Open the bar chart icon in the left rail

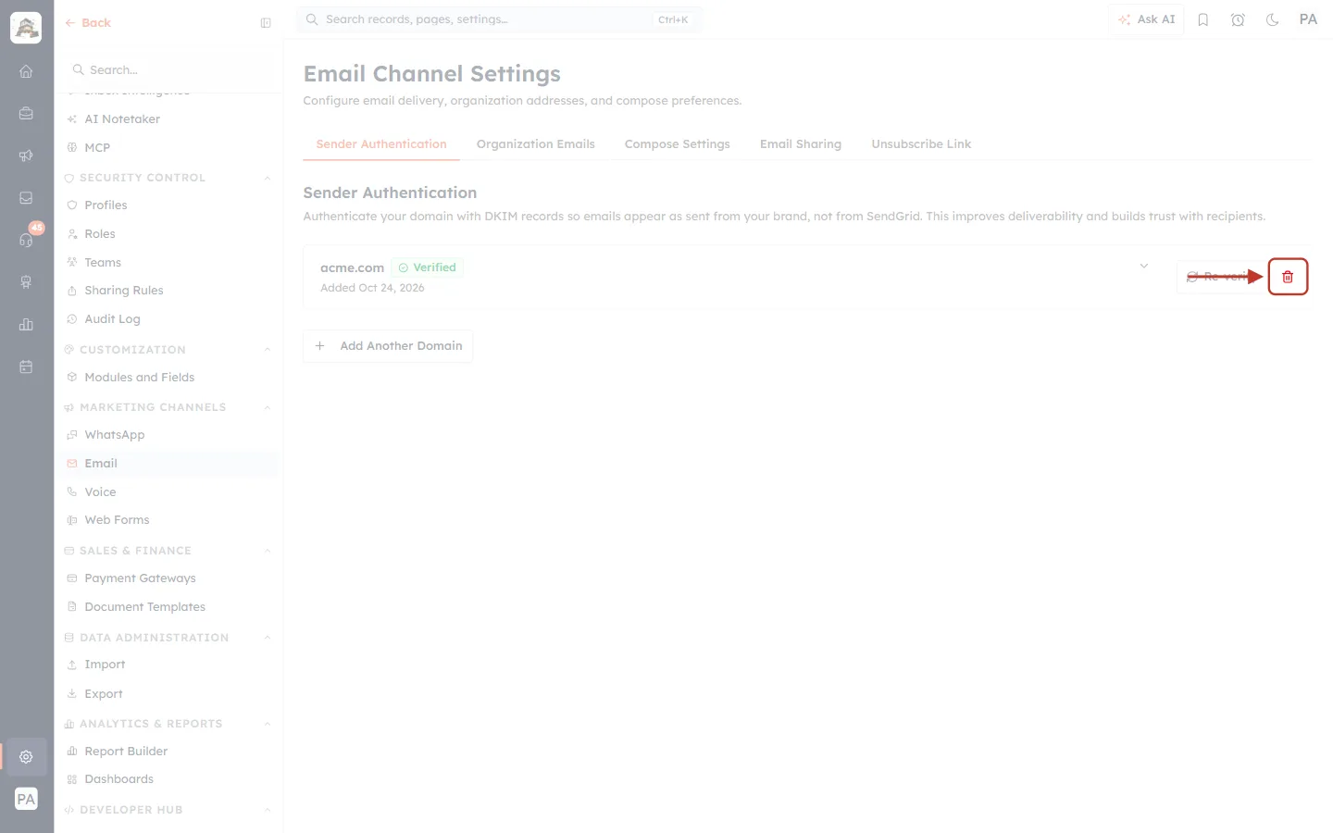26,325
